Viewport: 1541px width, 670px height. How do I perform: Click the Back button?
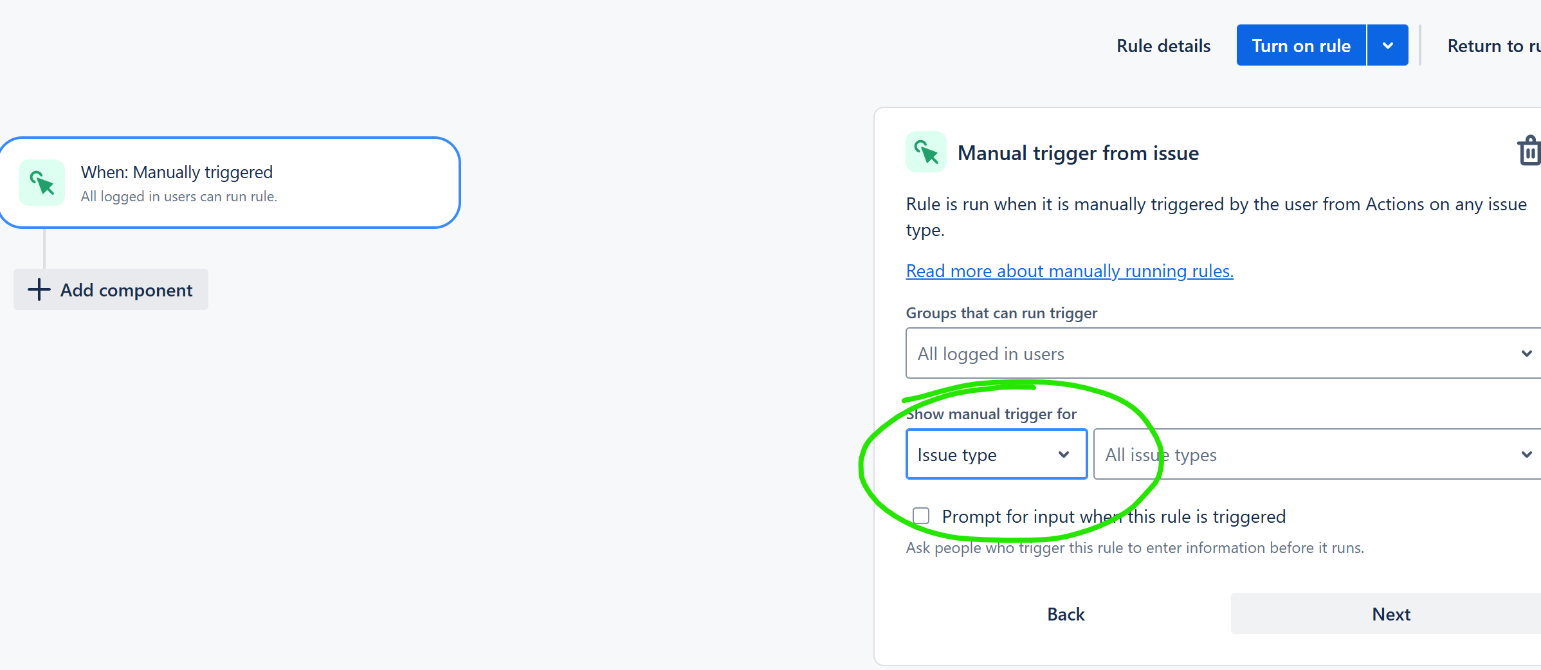click(x=1066, y=614)
